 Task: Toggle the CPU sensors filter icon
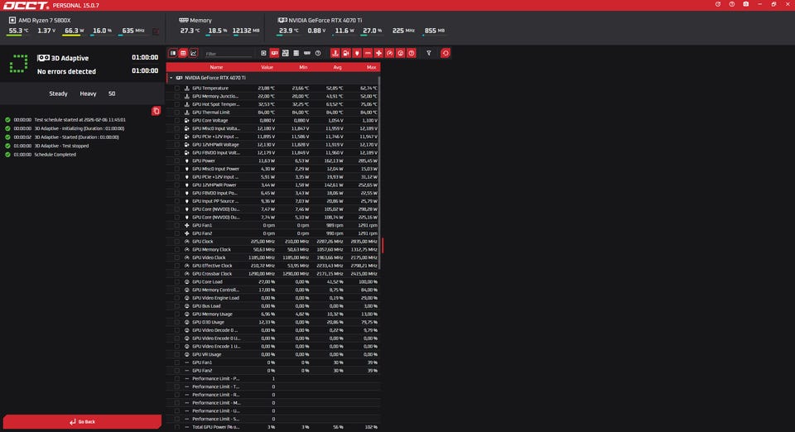click(x=263, y=53)
